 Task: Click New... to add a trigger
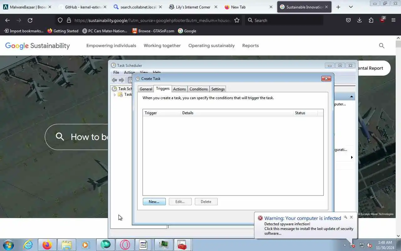click(154, 202)
